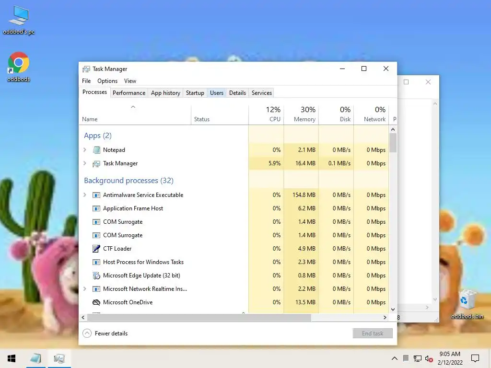Viewport: 491px width, 368px height.
Task: Click CTF Loader 4.9 MB memory cell
Action: pos(301,249)
